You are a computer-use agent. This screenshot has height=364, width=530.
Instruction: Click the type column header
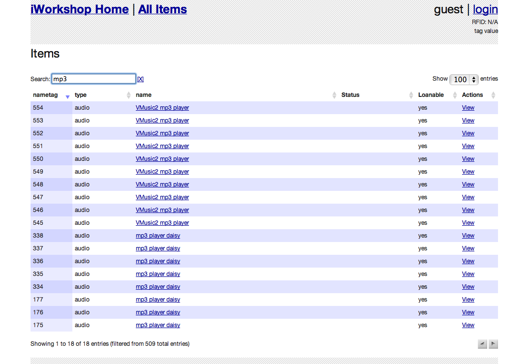(x=80, y=95)
